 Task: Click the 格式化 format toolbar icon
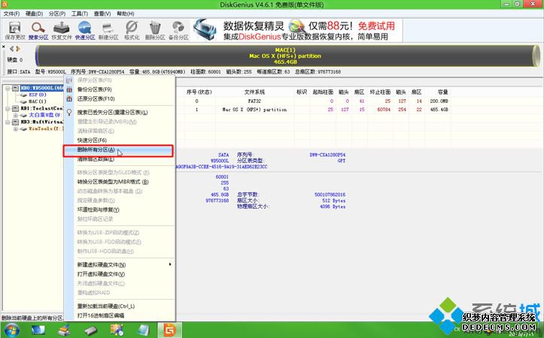pyautogui.click(x=132, y=31)
